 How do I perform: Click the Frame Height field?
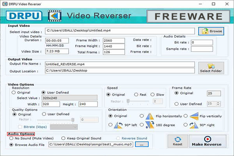[114, 46]
